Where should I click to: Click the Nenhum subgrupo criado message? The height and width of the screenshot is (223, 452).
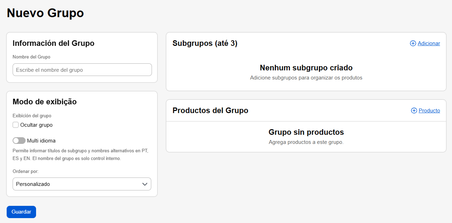tap(306, 68)
